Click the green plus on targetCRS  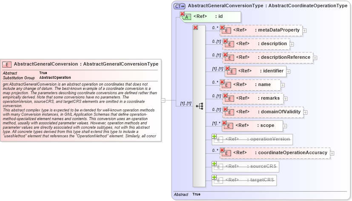point(214,177)
